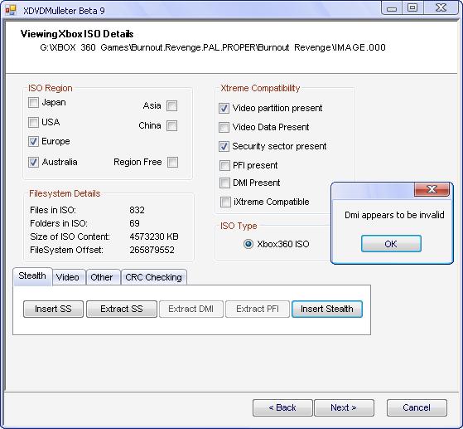This screenshot has width=463, height=429.
Task: Toggle the Asia region checkbox
Action: pos(171,105)
